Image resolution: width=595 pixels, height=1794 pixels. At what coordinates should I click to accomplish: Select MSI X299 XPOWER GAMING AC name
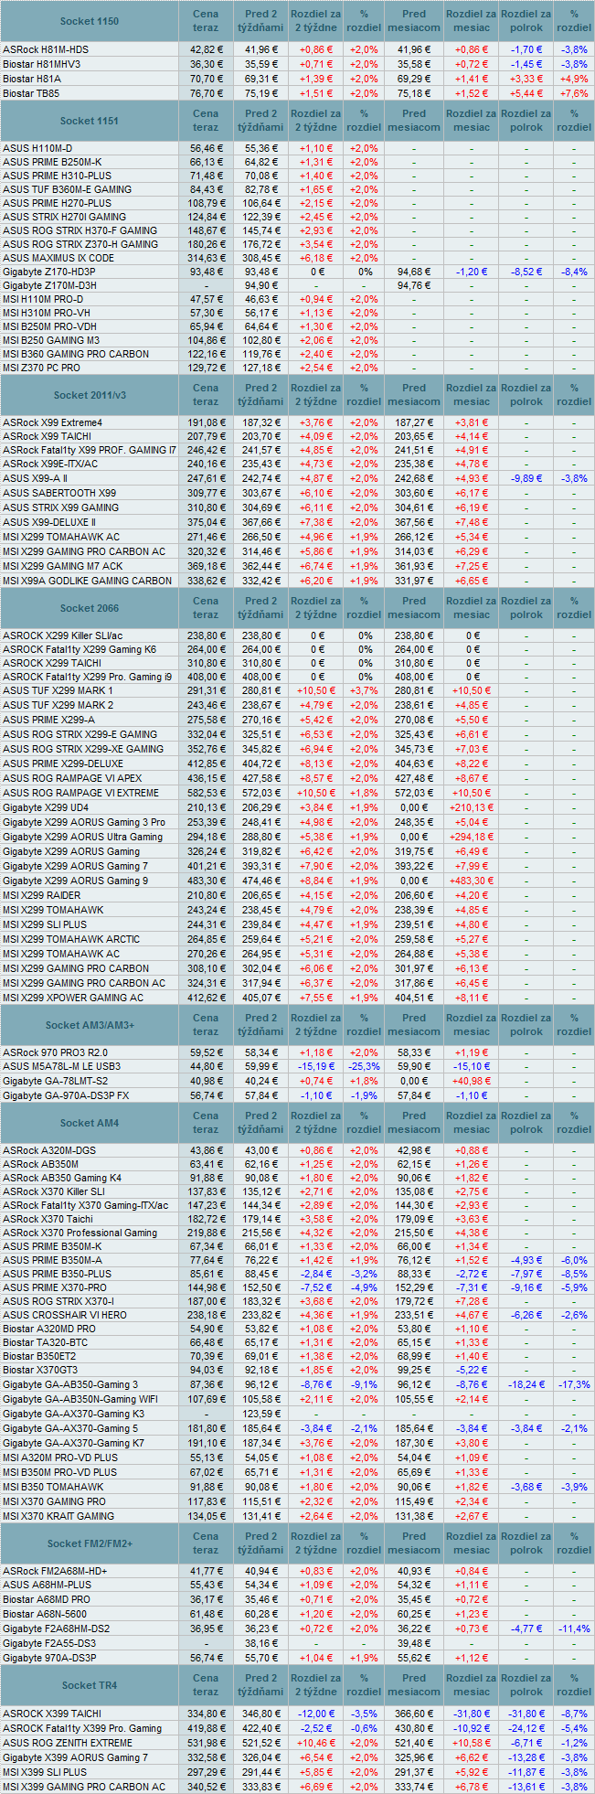(73, 998)
